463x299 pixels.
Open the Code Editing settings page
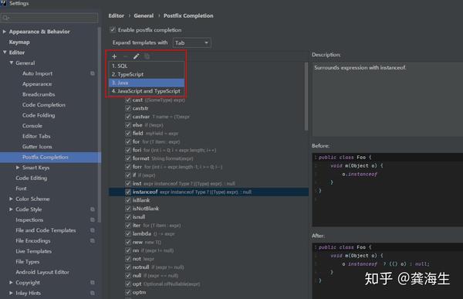pos(32,178)
